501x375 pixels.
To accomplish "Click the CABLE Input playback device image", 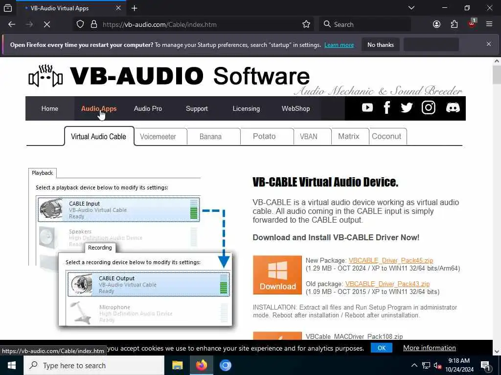I will click(x=51, y=209).
